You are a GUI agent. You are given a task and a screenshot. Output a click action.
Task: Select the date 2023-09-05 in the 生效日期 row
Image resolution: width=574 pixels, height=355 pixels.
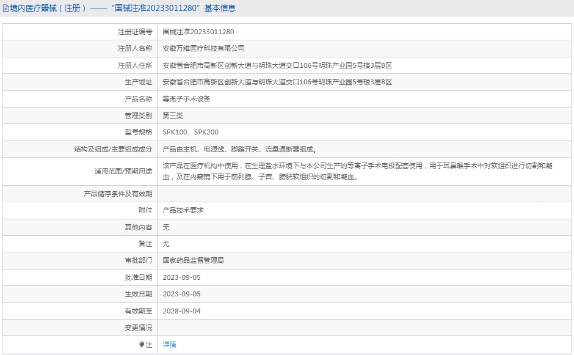181,294
